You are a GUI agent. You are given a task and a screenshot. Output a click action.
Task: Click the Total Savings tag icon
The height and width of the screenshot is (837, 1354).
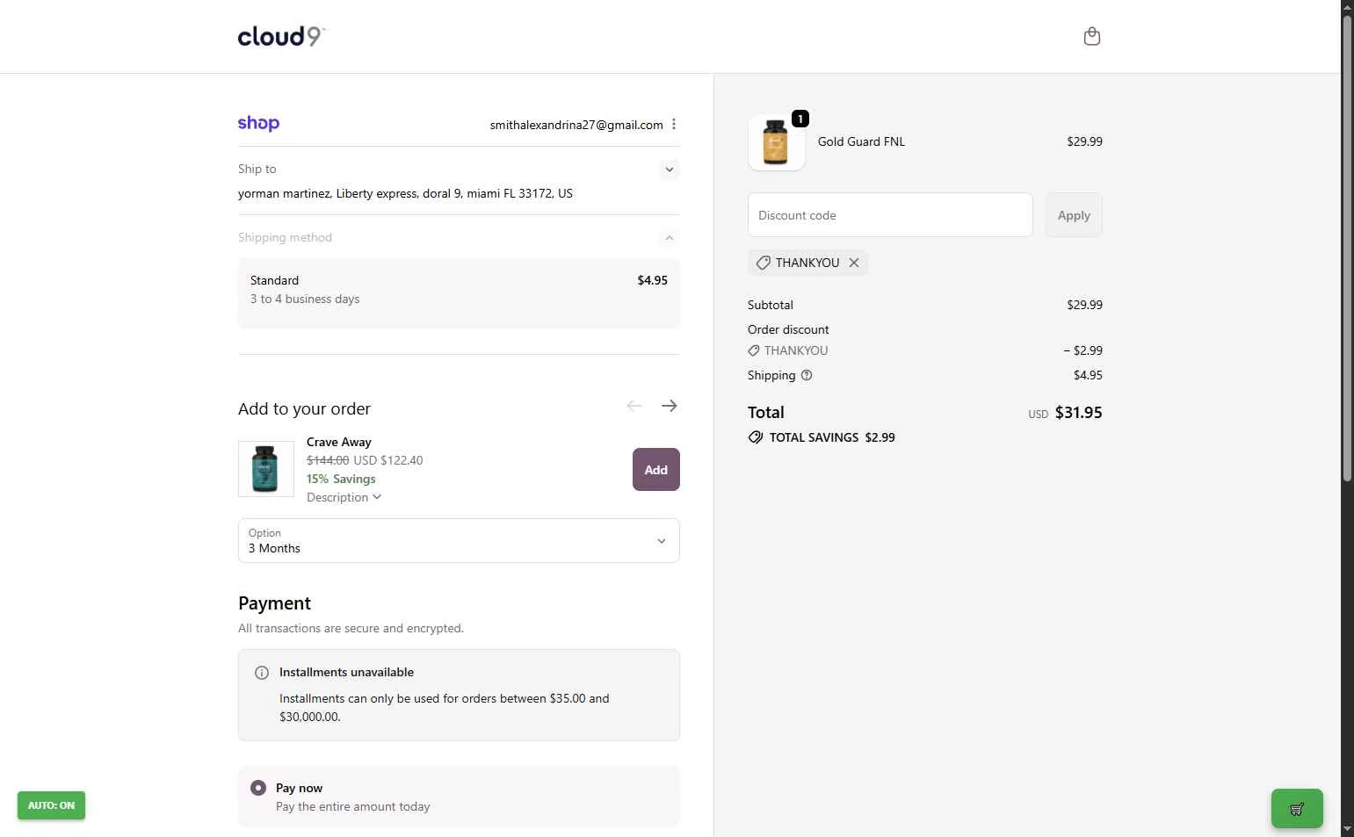point(756,437)
